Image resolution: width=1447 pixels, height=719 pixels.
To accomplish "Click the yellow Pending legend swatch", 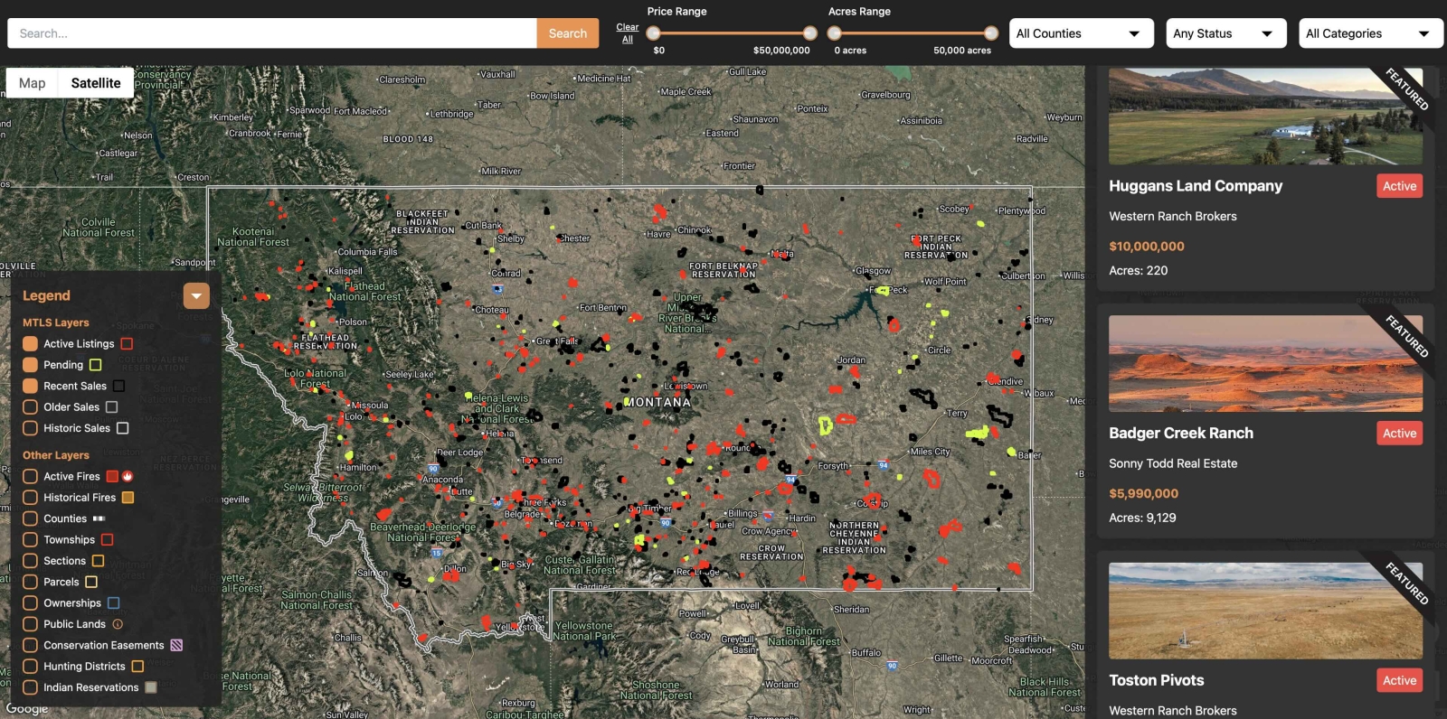I will click(95, 365).
